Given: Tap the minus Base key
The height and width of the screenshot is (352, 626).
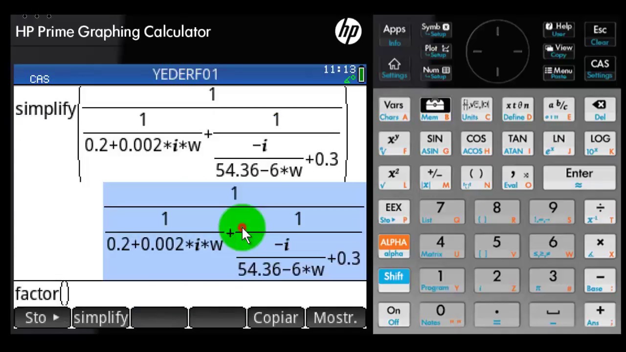Looking at the screenshot, I should (600, 281).
